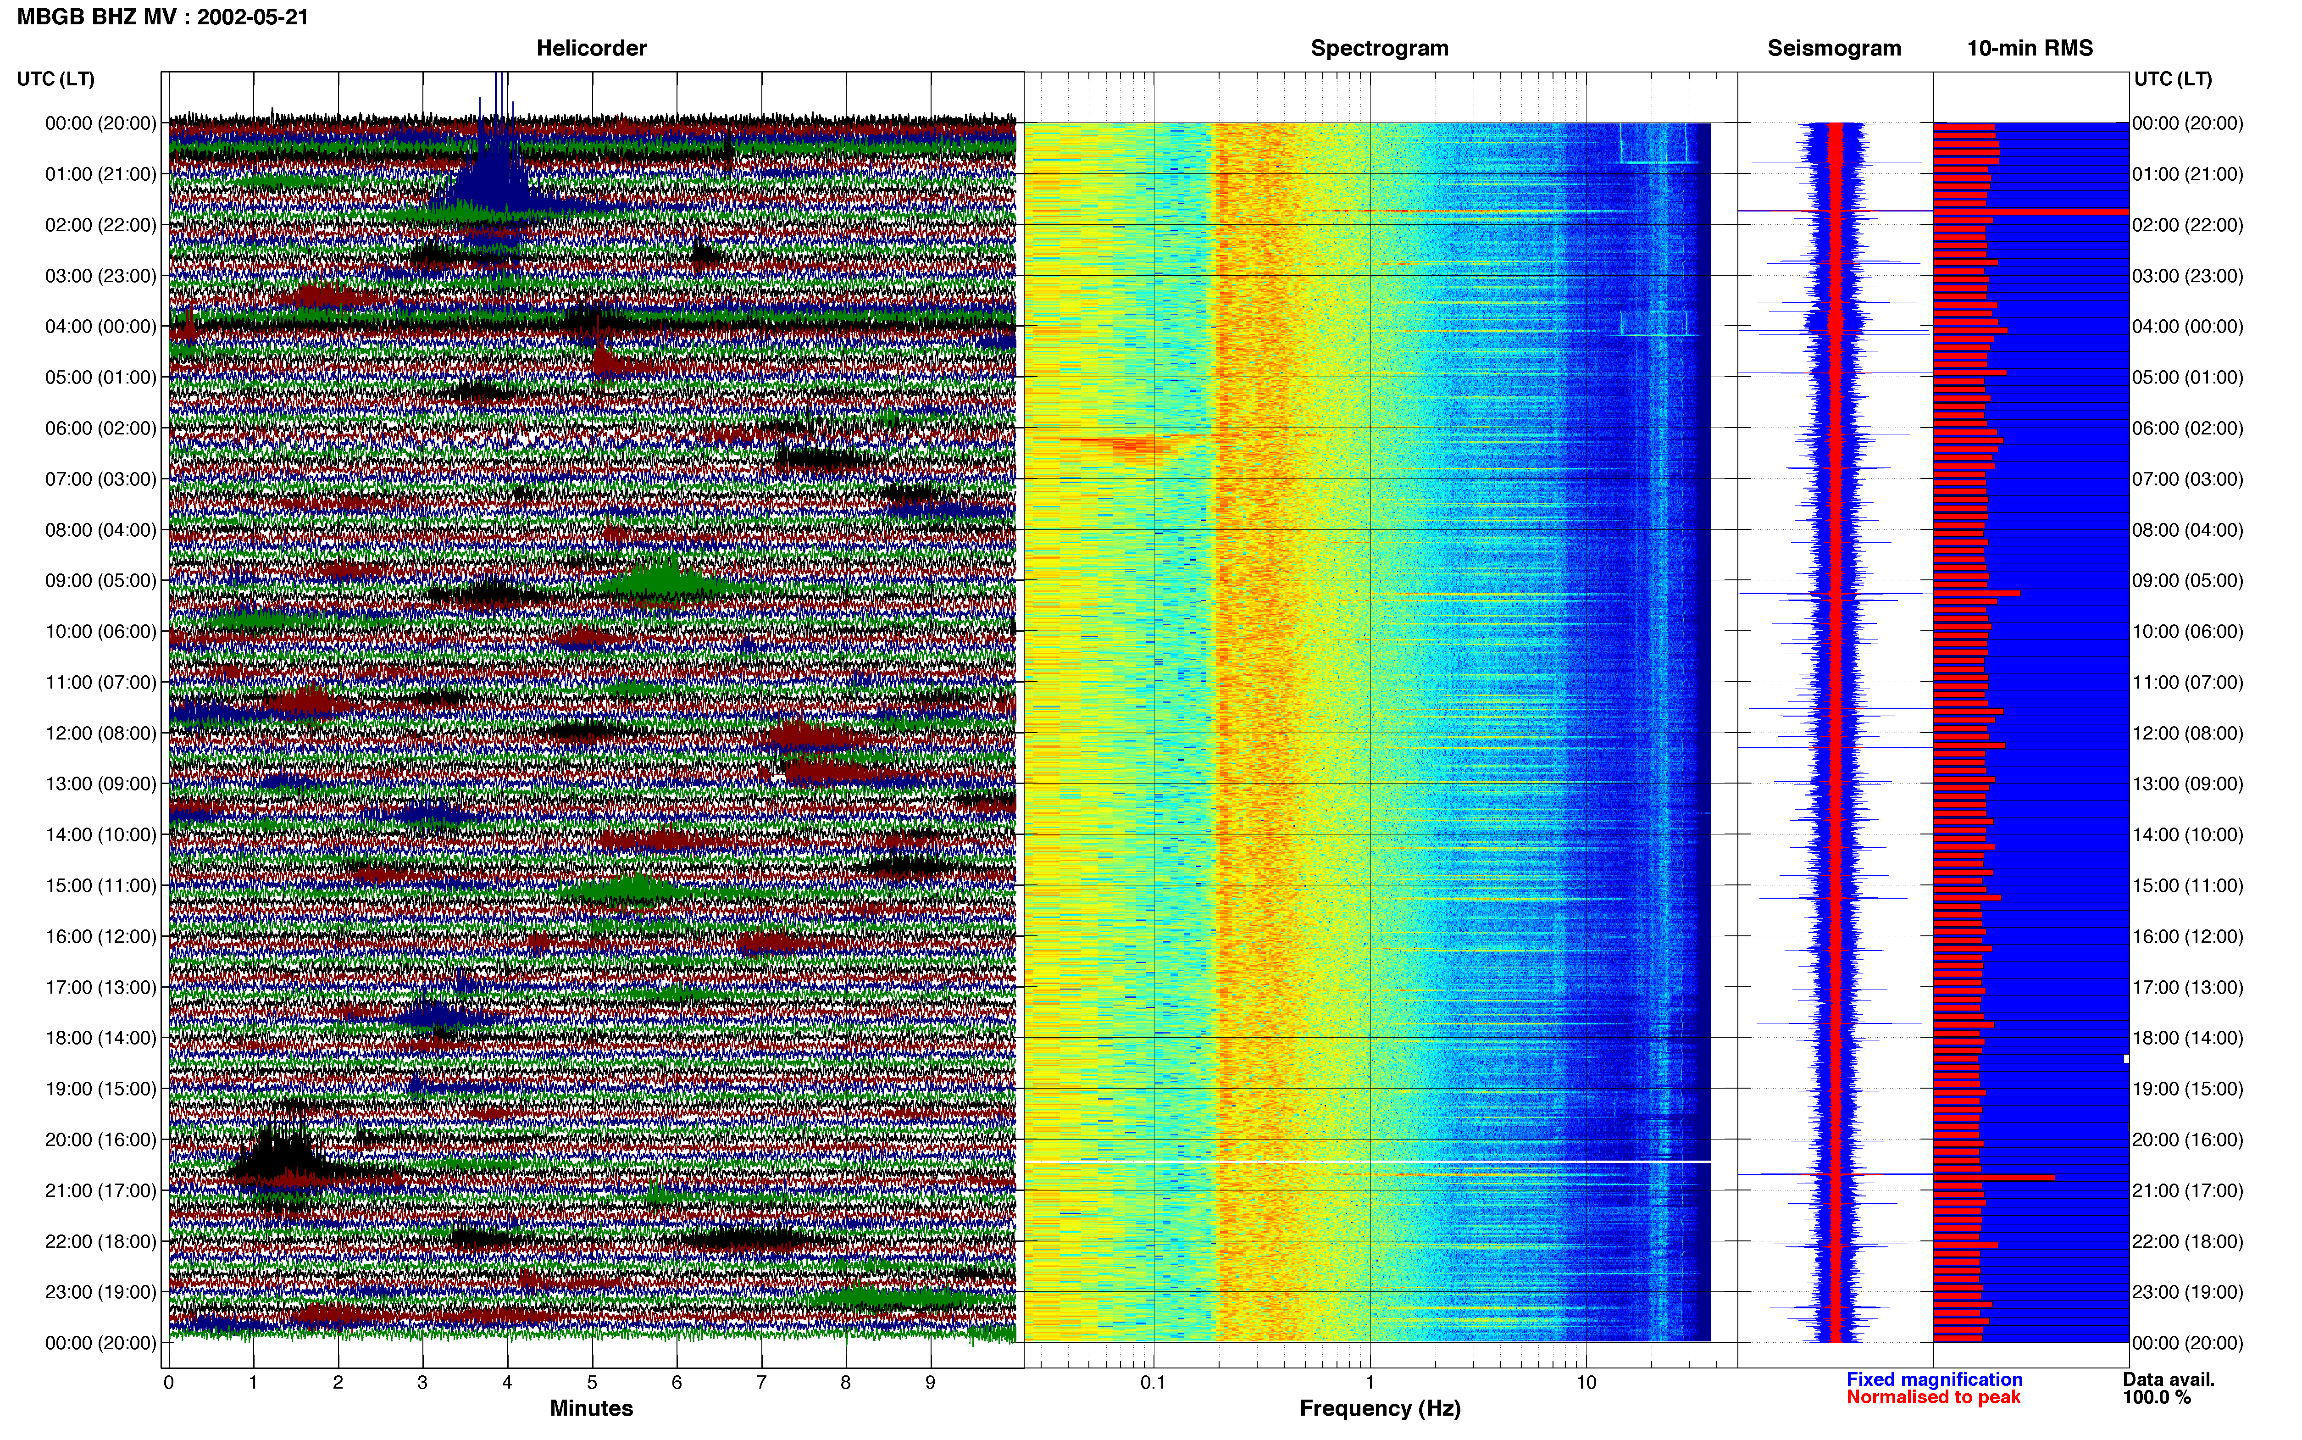Click the '23:00 (19:00)' label beside the Helicorder
2302x1440 pixels.
tap(101, 1292)
